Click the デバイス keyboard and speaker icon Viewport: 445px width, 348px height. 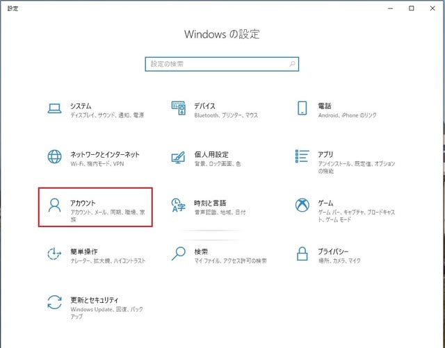(x=179, y=108)
